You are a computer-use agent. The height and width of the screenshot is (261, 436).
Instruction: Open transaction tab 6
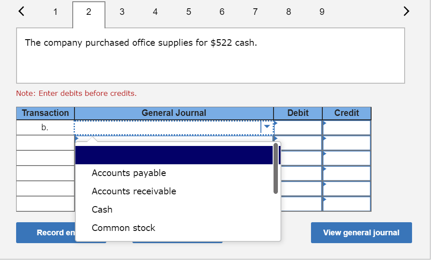[222, 12]
